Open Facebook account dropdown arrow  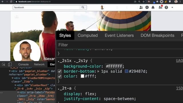tap(172, 7)
